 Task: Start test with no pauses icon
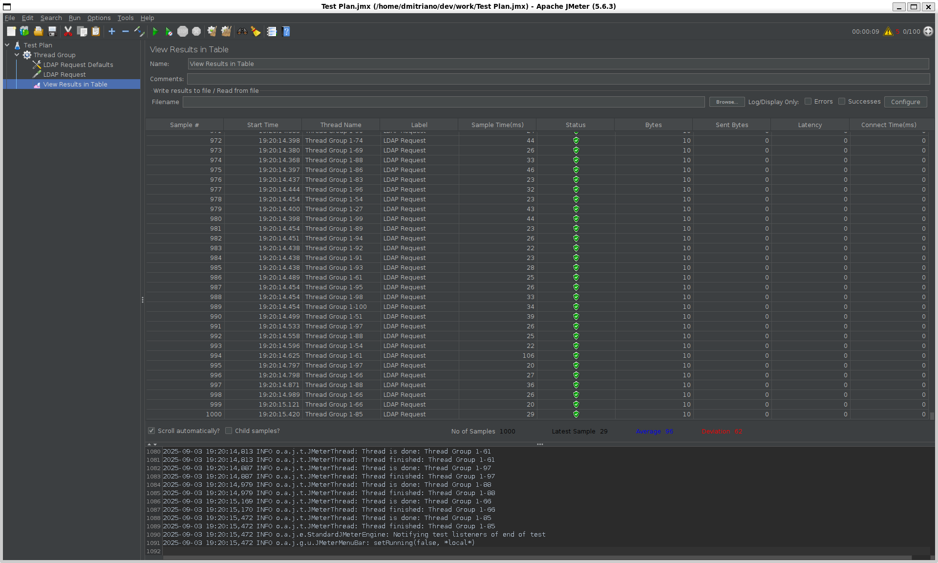point(169,31)
